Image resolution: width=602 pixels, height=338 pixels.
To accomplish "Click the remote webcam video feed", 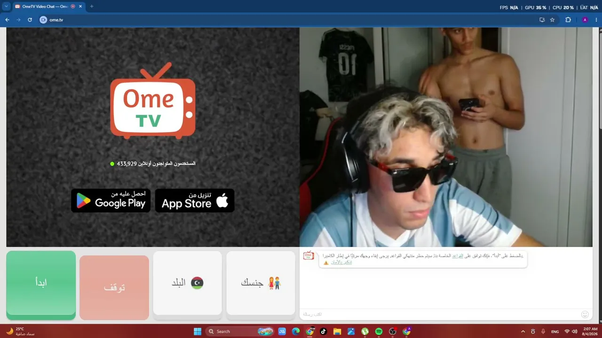I will click(x=446, y=137).
